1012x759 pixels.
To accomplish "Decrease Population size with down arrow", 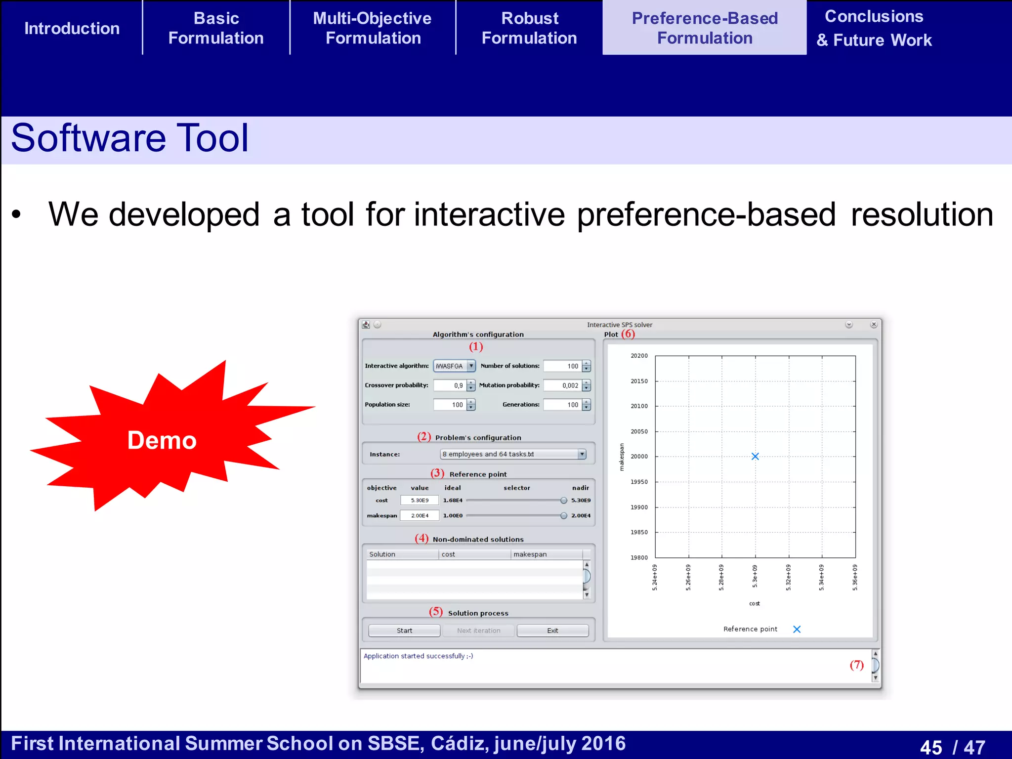I will coord(471,408).
